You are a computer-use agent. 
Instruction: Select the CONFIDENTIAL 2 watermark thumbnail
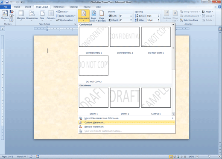point(125,37)
